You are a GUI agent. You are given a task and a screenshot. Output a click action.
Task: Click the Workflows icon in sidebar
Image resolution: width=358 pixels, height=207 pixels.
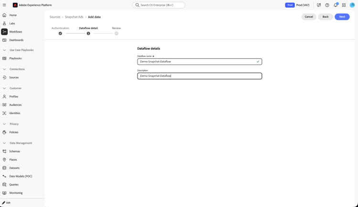(4, 32)
